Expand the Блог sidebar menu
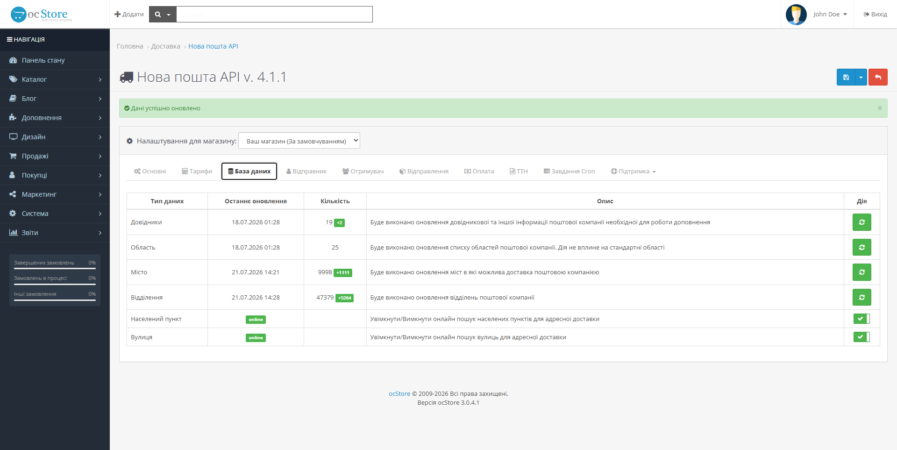Viewport: 897px width, 450px height. pyautogui.click(x=55, y=99)
